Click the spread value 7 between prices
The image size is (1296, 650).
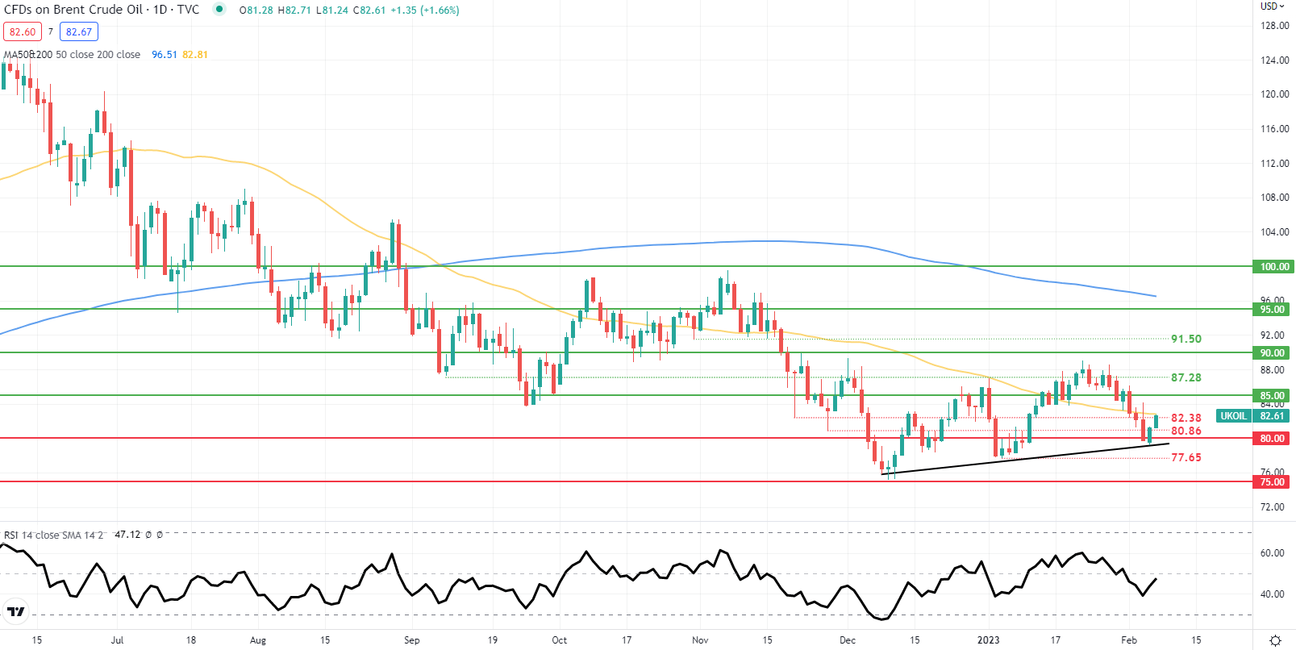point(51,31)
